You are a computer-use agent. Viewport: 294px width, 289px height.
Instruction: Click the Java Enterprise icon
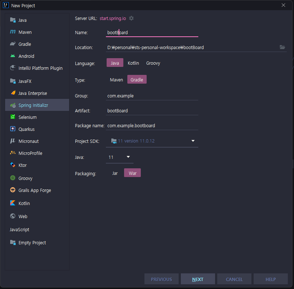[13, 93]
